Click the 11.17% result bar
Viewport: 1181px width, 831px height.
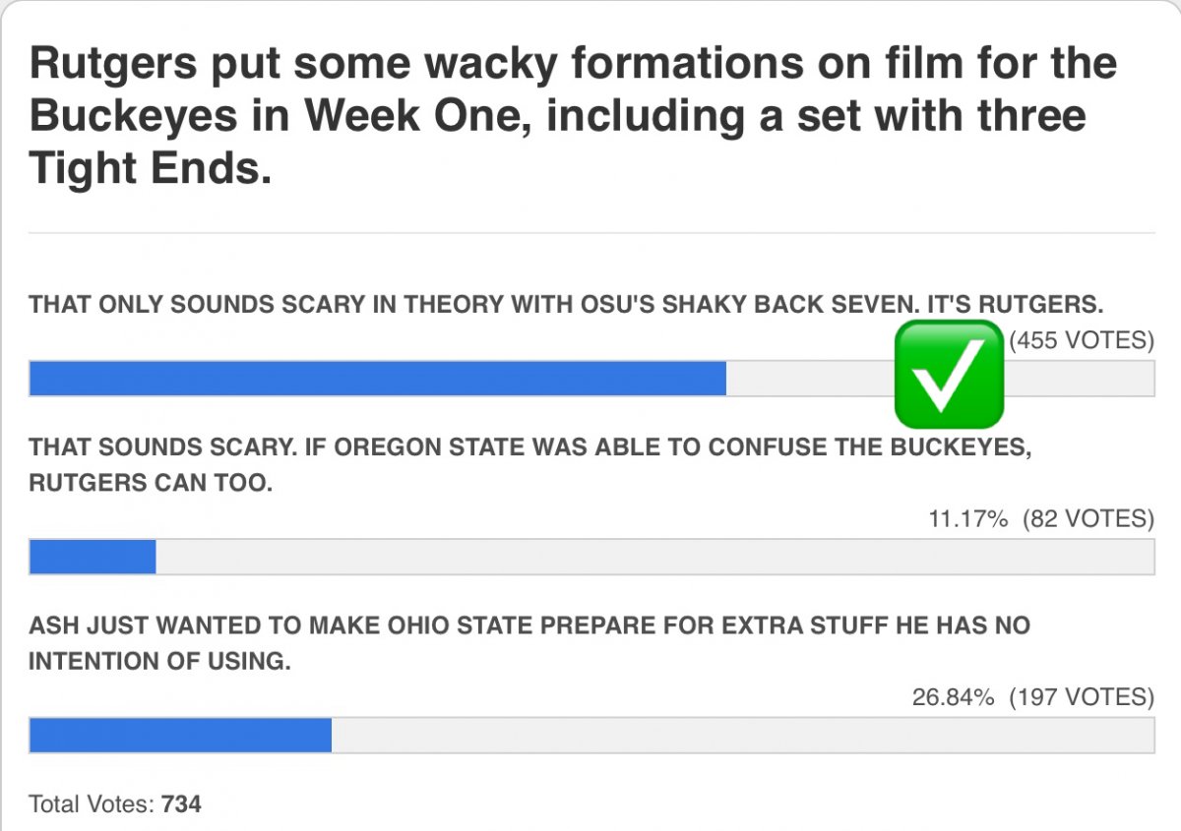[x=591, y=557]
